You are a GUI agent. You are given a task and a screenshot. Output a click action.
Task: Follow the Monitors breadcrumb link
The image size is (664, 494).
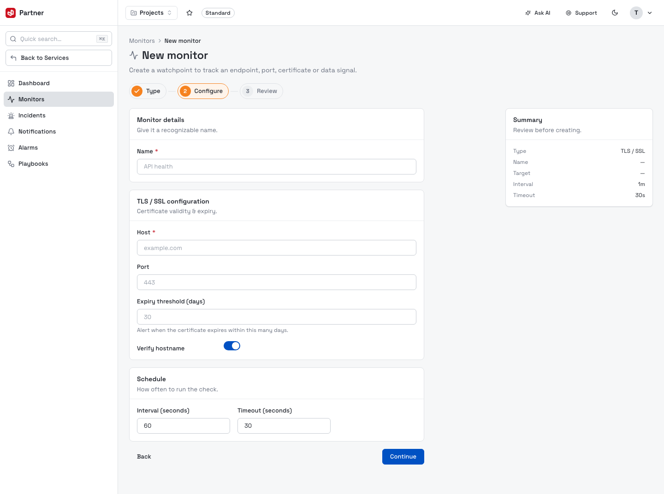tap(142, 41)
